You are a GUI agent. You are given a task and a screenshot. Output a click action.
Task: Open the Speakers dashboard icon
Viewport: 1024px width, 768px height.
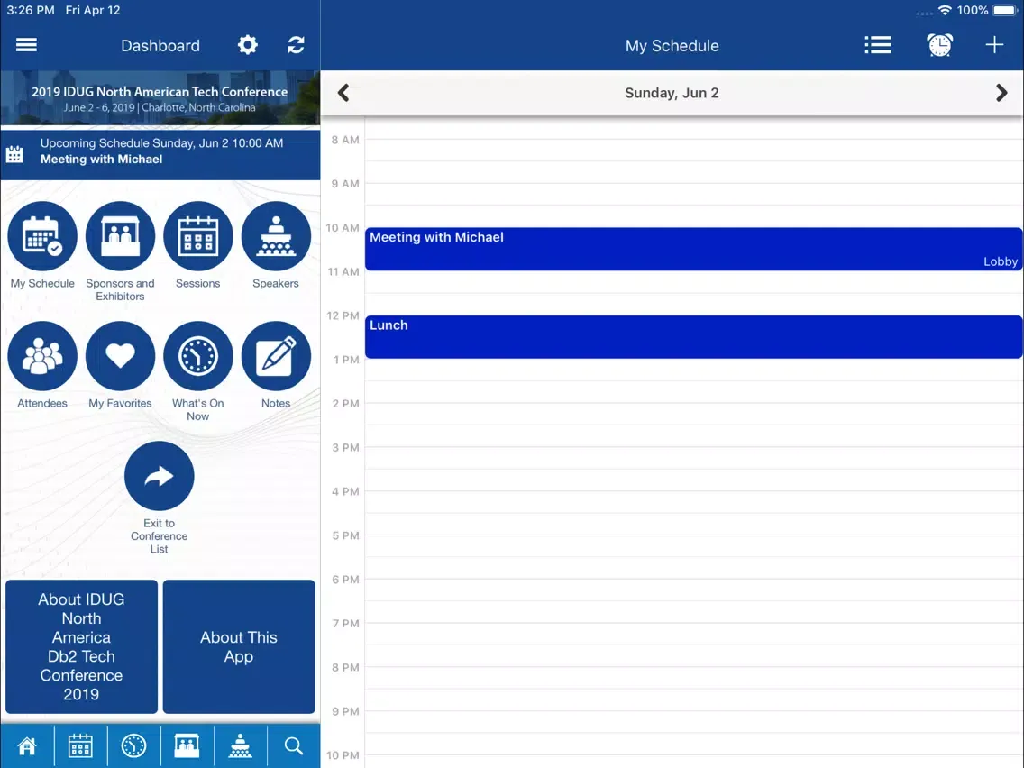tap(276, 236)
